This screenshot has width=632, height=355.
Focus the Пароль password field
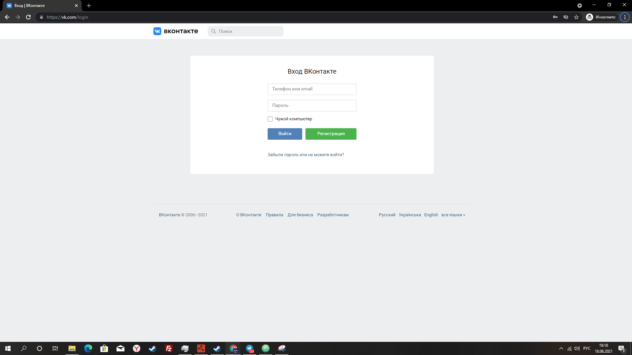click(x=312, y=106)
